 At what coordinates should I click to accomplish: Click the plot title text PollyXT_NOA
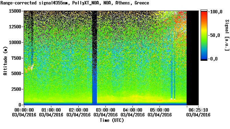pos(85,3)
